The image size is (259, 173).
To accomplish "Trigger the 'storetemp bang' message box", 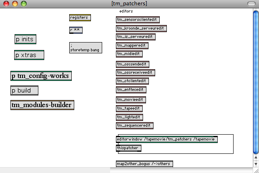I will (85, 48).
